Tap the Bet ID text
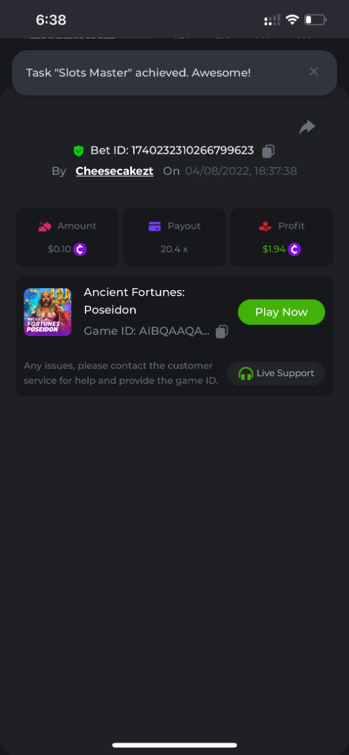349x755 pixels. (x=172, y=150)
